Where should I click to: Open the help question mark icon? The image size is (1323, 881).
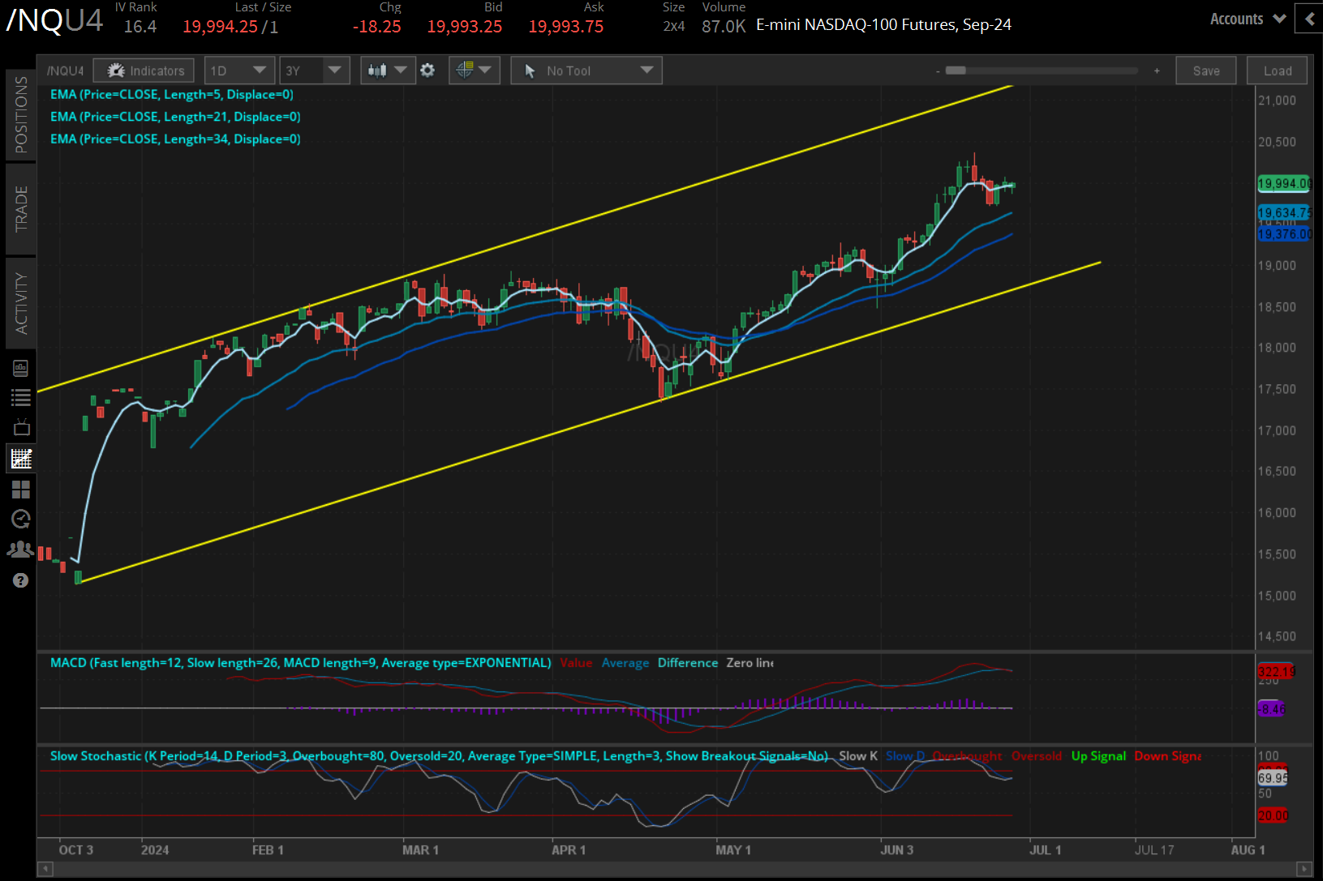pyautogui.click(x=21, y=580)
